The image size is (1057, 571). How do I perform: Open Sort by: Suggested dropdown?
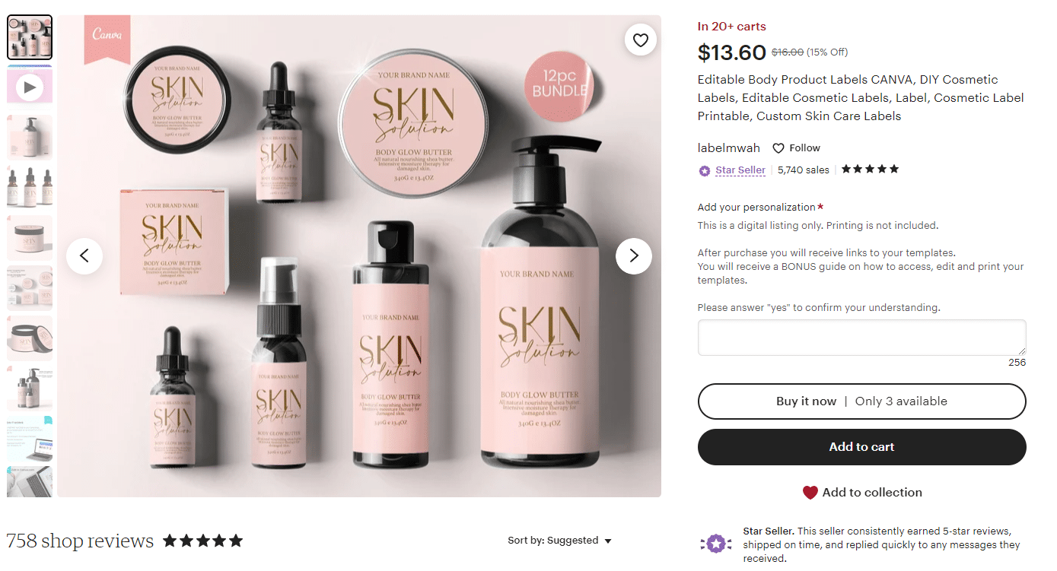(559, 541)
